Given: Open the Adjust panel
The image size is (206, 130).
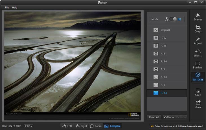Looking at the screenshot, I should coord(198,41).
